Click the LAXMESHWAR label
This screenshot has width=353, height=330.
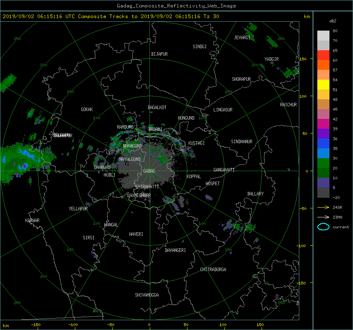pos(139,195)
